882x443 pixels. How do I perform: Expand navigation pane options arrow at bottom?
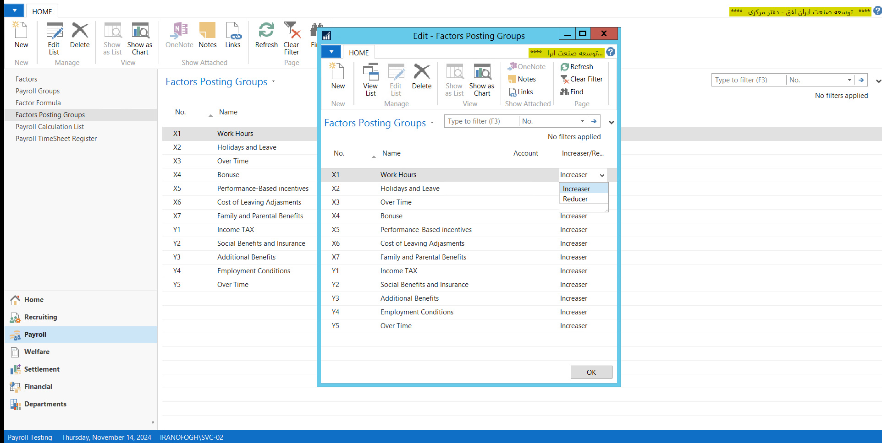pos(153,422)
